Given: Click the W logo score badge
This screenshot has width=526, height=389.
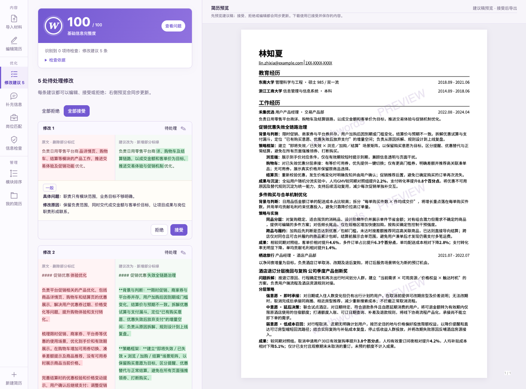Looking at the screenshot, I should coord(54,26).
